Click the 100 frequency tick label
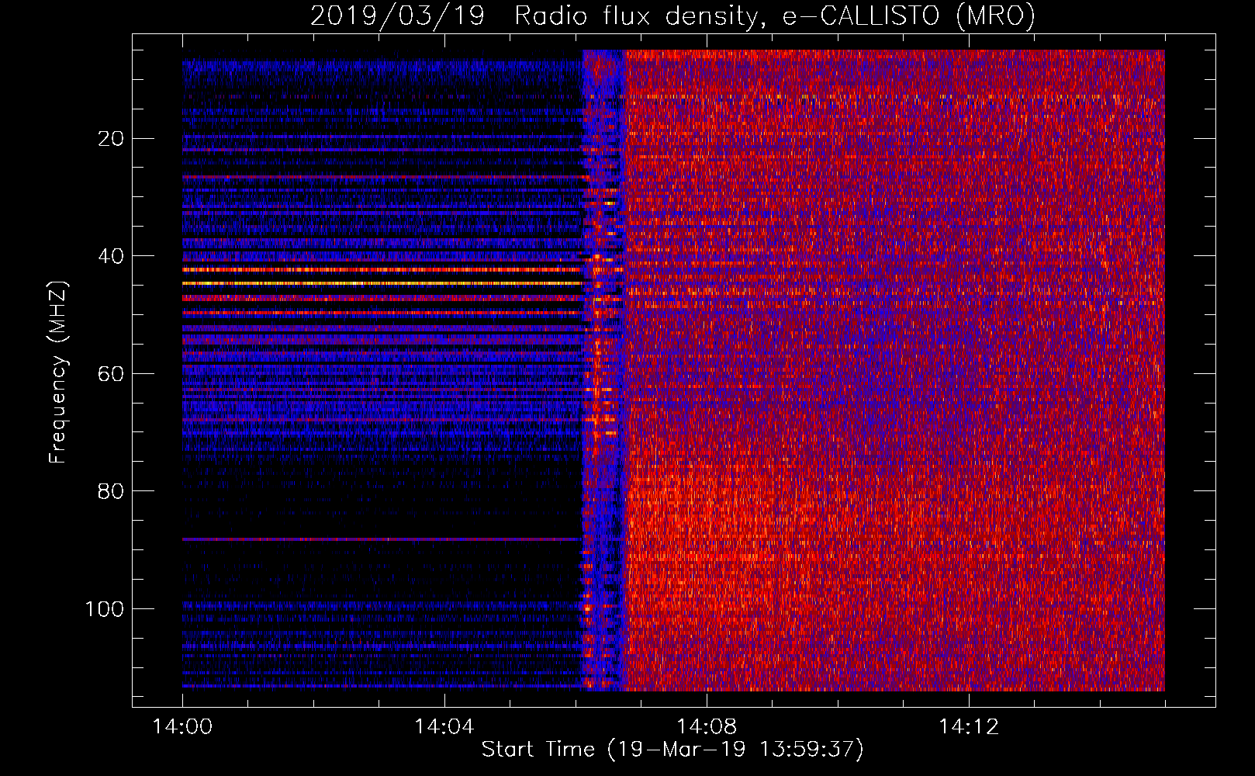 (x=105, y=609)
